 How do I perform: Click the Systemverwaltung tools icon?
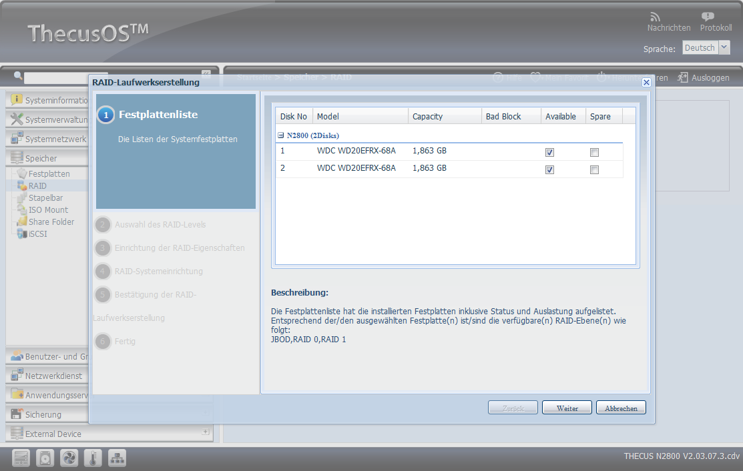click(17, 119)
